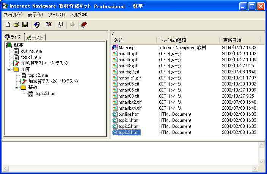The image size is (267, 174).
Task: Select the nstan06.gif file name
Action: [129, 90]
